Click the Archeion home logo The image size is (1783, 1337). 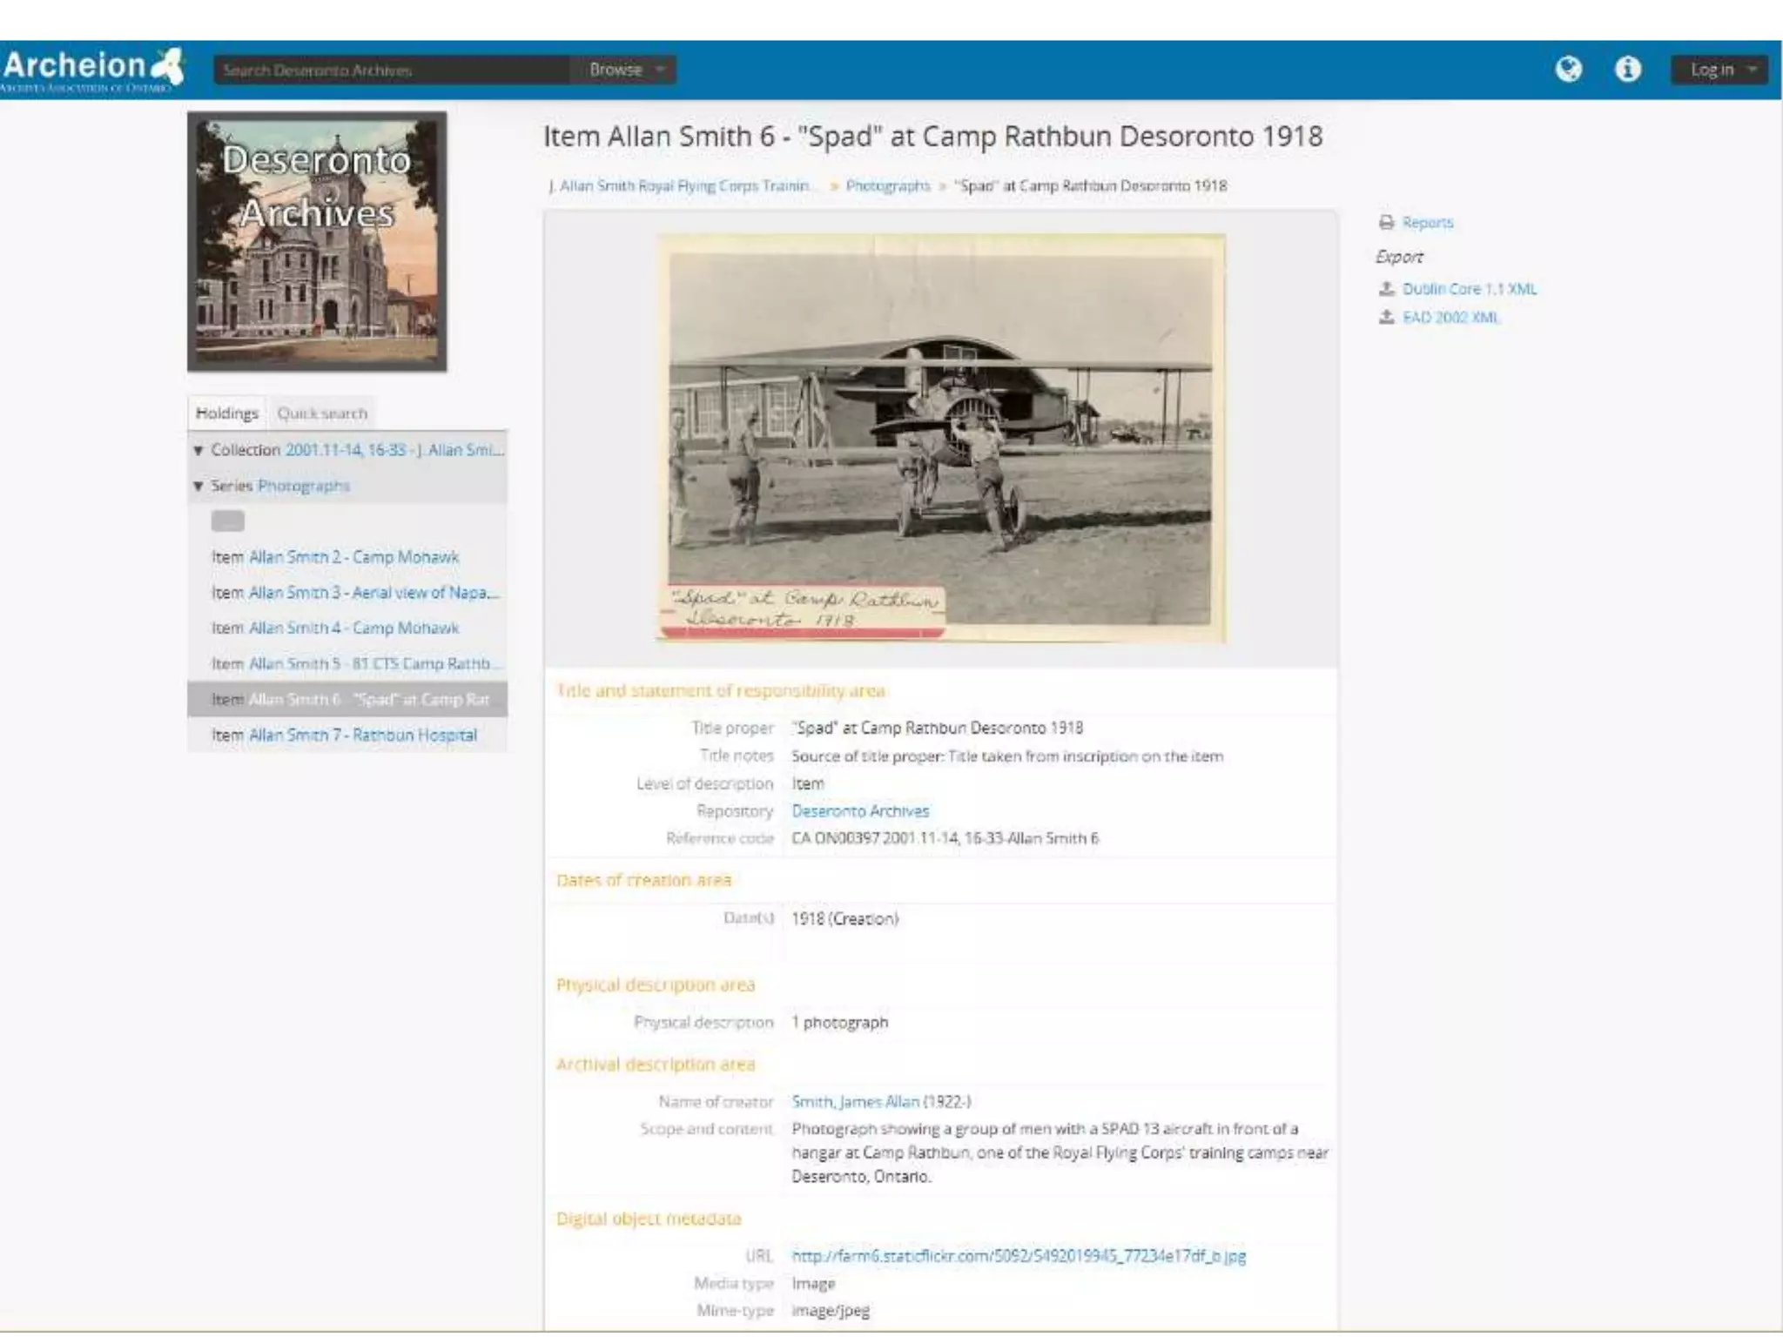click(x=91, y=70)
